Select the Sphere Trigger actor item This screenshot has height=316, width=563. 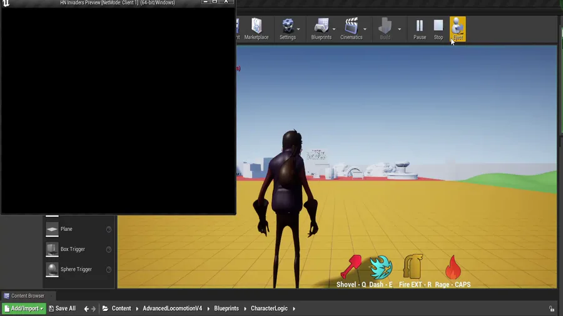78,269
